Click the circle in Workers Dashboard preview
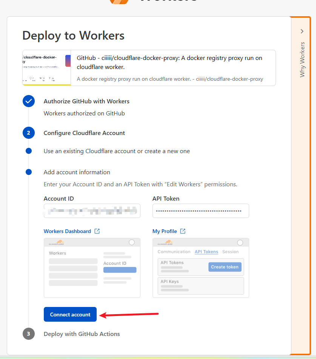Screen dimensions: 316x359 click(x=132, y=242)
